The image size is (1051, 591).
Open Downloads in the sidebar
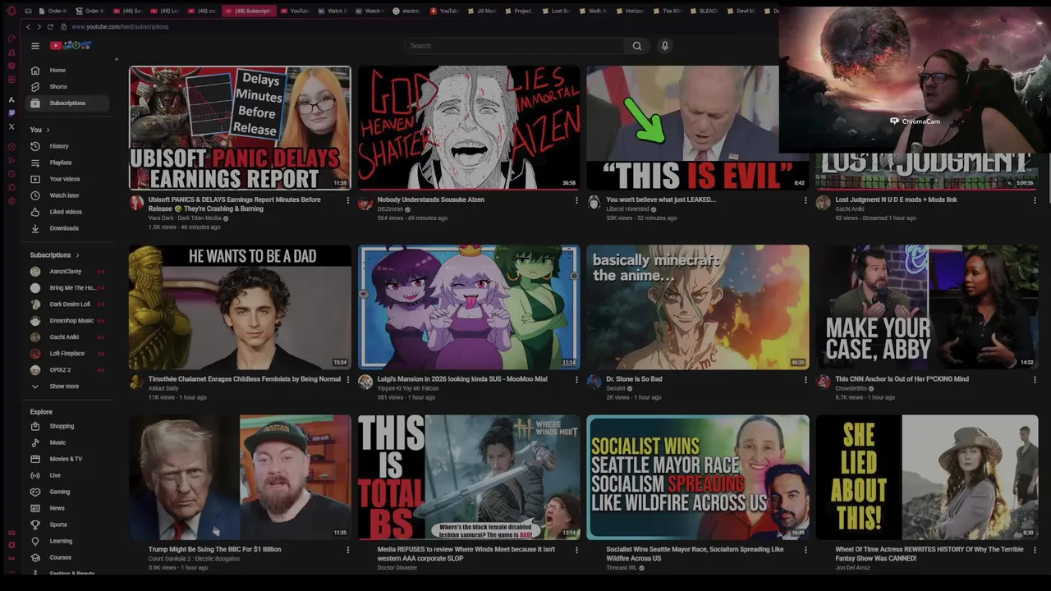(x=68, y=228)
